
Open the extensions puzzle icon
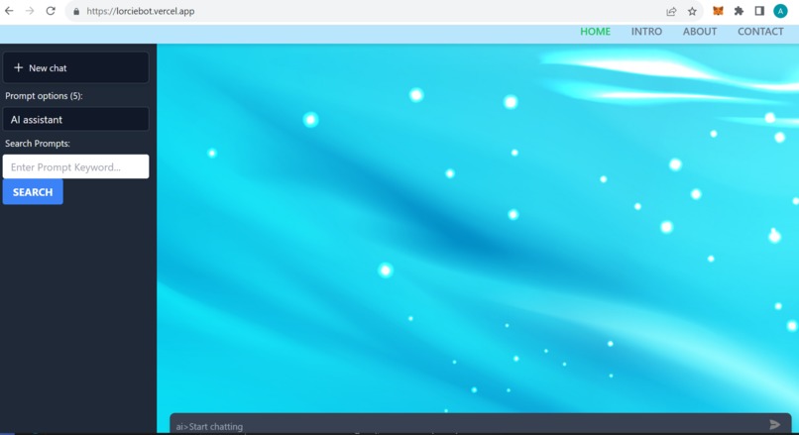(x=739, y=11)
